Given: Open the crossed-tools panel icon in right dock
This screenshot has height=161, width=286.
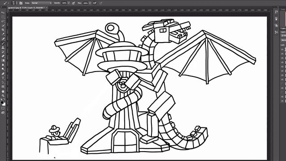Looking at the screenshot, I should click(x=277, y=32).
